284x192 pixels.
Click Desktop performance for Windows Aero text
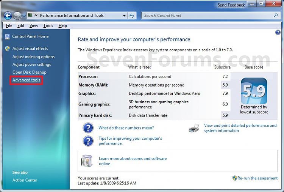coord(164,94)
